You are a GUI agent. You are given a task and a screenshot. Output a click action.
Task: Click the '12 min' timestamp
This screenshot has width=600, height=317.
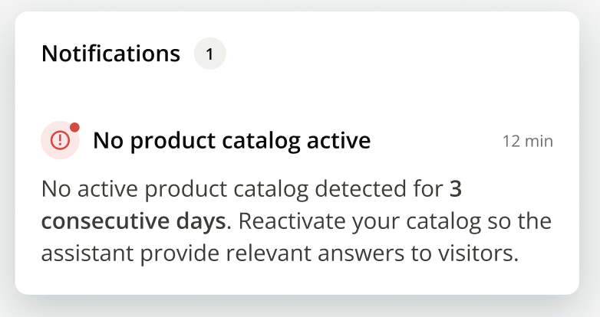[527, 142]
